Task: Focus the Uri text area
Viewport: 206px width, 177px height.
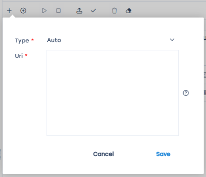Action: 112,93
